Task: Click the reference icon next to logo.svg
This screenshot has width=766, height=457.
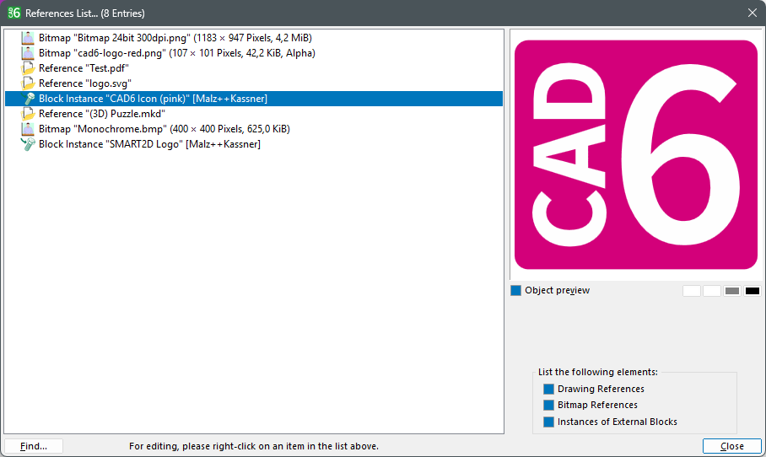Action: 28,83
